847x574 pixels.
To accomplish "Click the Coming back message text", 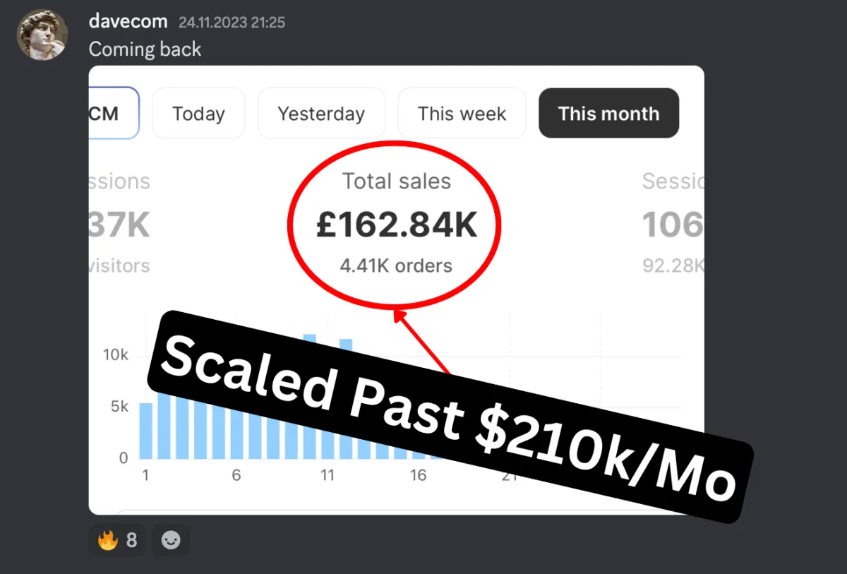I will click(x=145, y=49).
